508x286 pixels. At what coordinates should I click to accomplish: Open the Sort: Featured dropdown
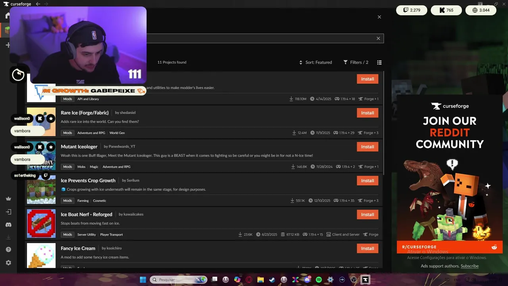pos(316,62)
